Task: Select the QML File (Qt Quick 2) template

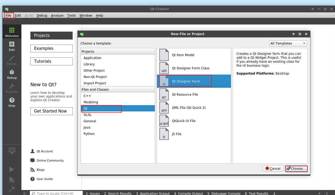Action: click(194, 108)
